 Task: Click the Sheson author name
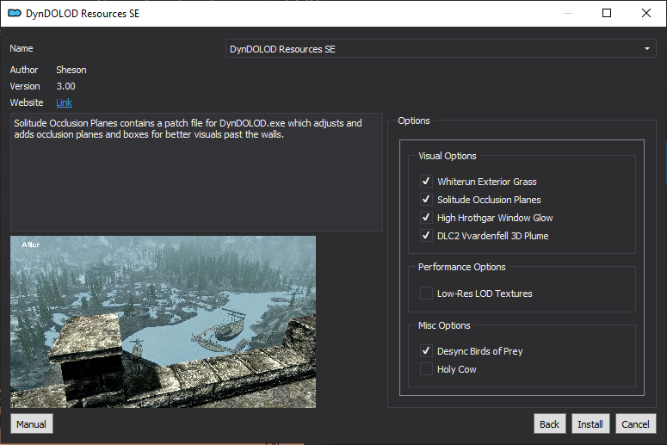pos(71,70)
